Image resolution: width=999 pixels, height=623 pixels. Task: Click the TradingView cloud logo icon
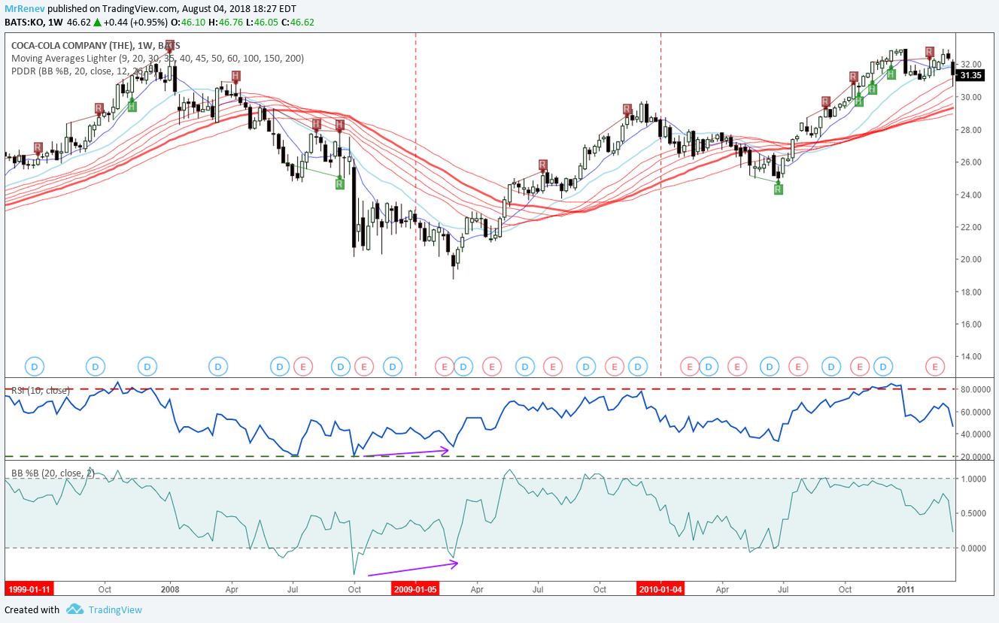(74, 609)
